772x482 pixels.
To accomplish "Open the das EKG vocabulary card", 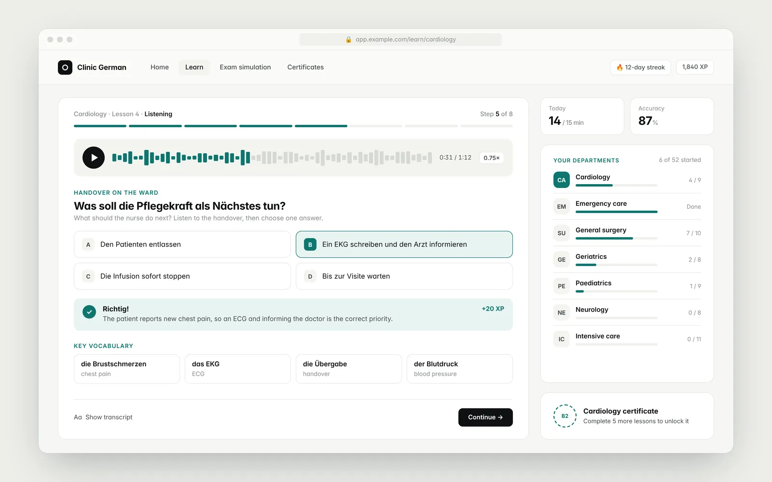I will [238, 369].
